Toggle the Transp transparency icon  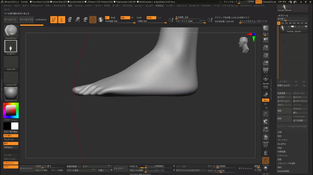point(265,153)
